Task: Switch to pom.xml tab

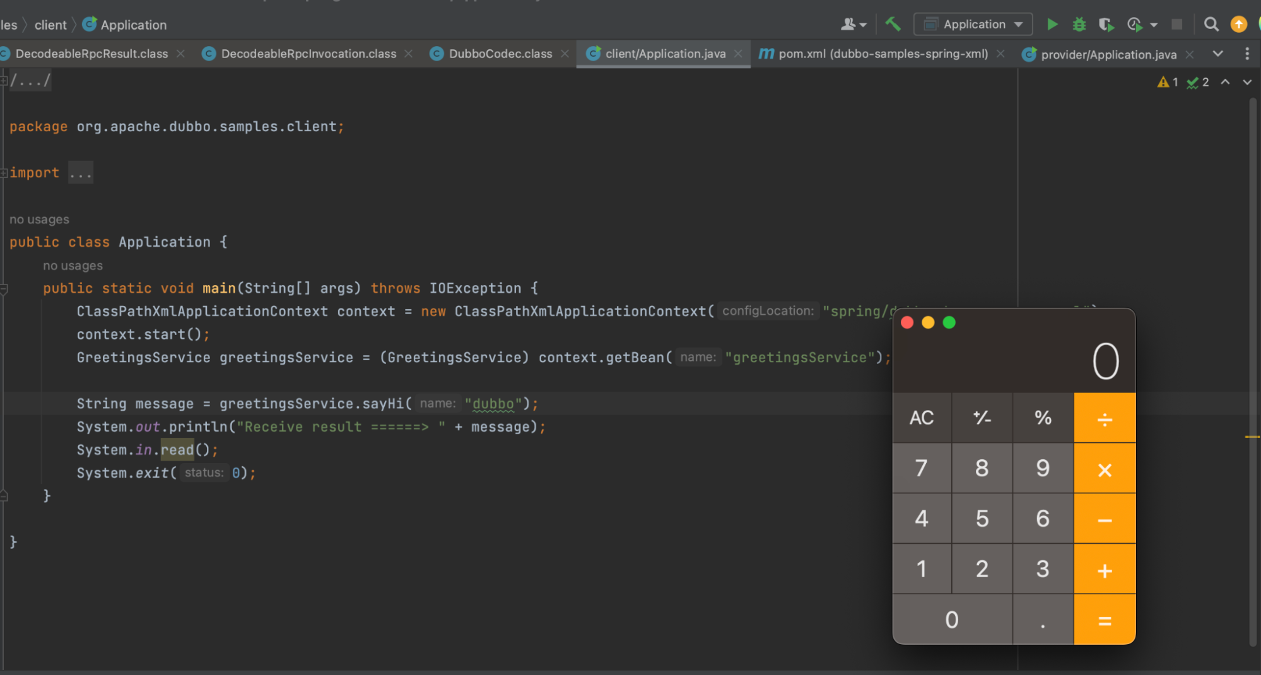Action: pos(883,54)
